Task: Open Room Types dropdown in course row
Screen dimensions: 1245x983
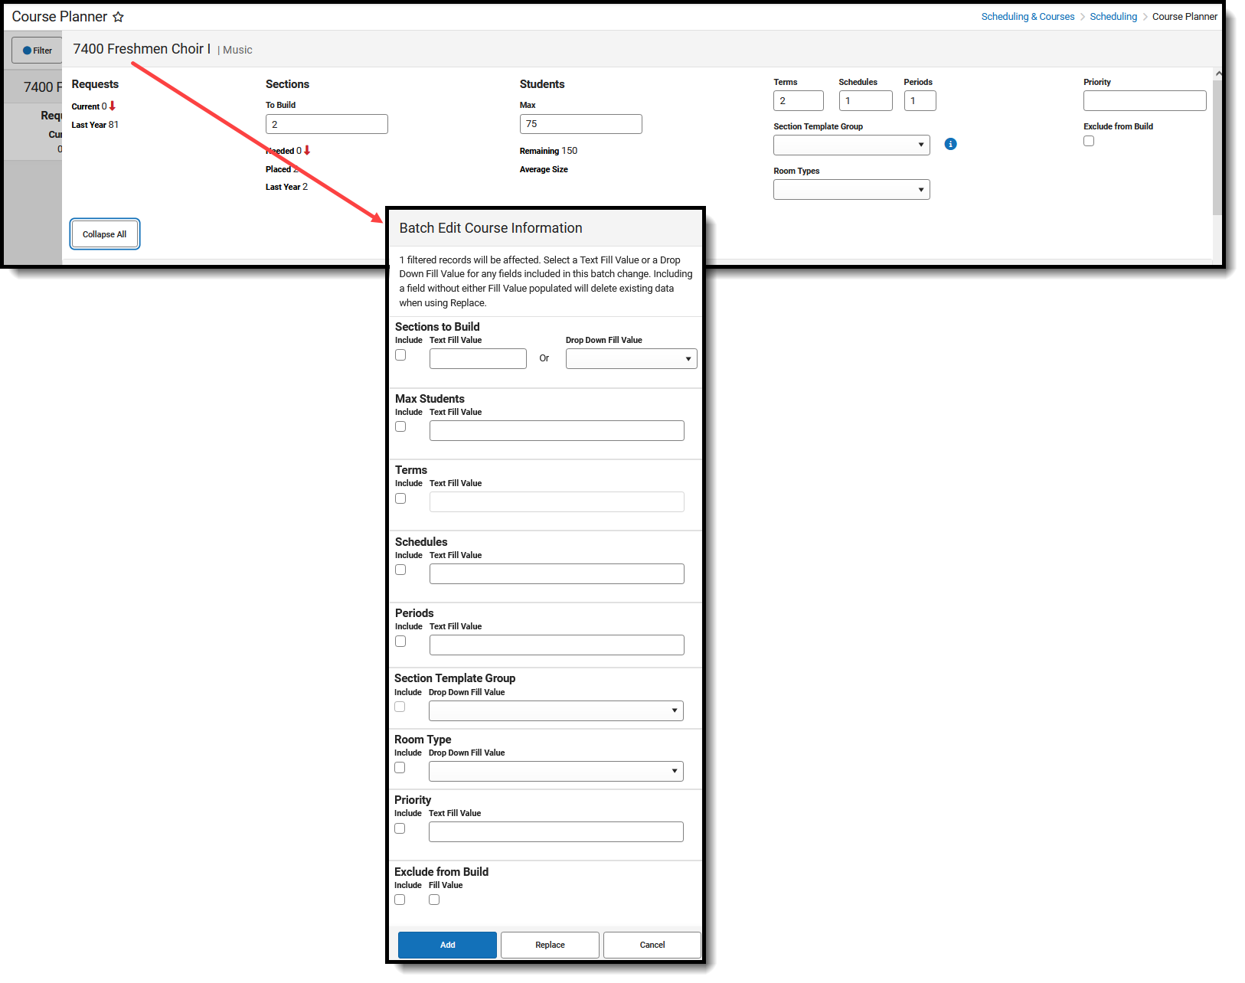Action: [x=851, y=189]
